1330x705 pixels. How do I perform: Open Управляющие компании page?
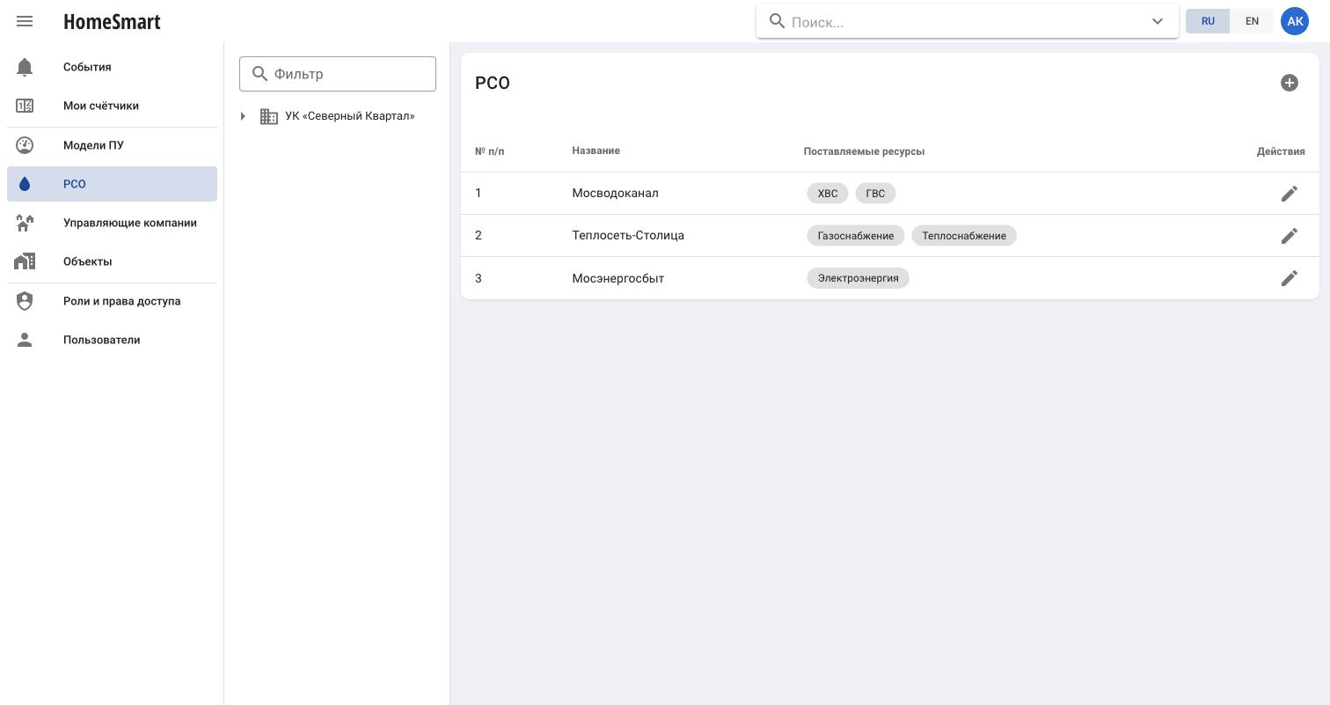(x=112, y=223)
